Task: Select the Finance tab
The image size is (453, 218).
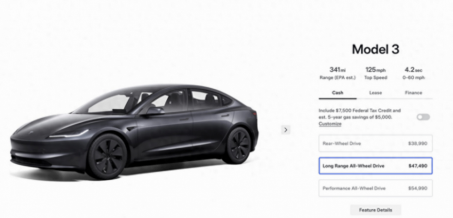Action: (x=413, y=93)
